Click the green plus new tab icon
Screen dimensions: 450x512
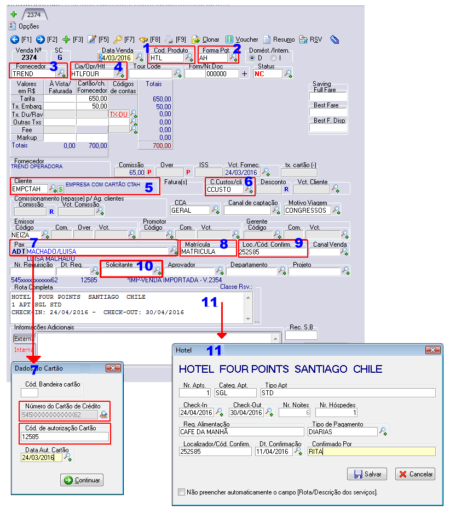pyautogui.click(x=14, y=14)
